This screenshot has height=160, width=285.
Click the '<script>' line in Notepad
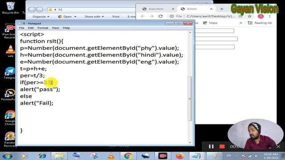(x=32, y=34)
